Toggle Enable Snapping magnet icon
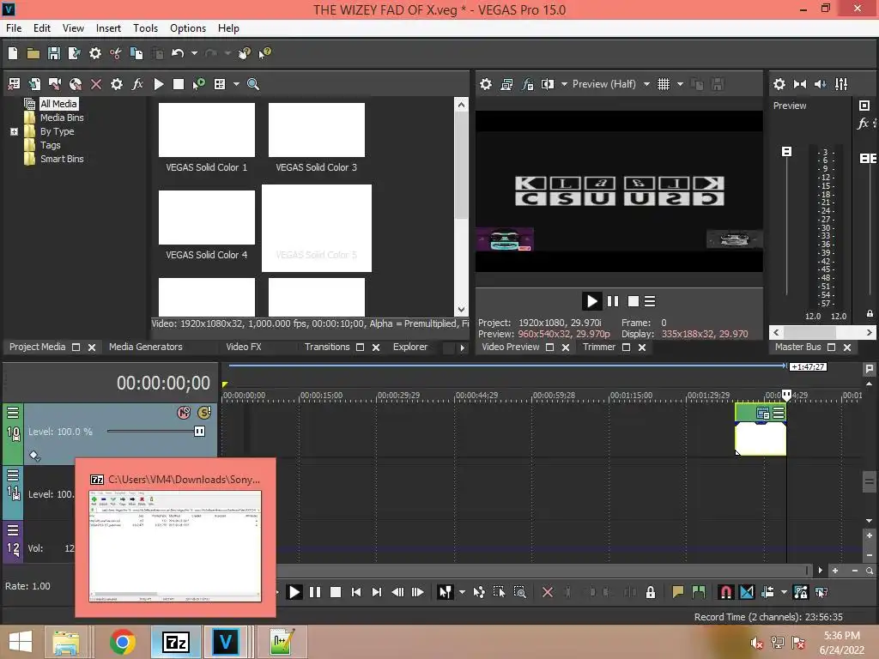Viewport: 879px width, 659px height. tap(725, 592)
